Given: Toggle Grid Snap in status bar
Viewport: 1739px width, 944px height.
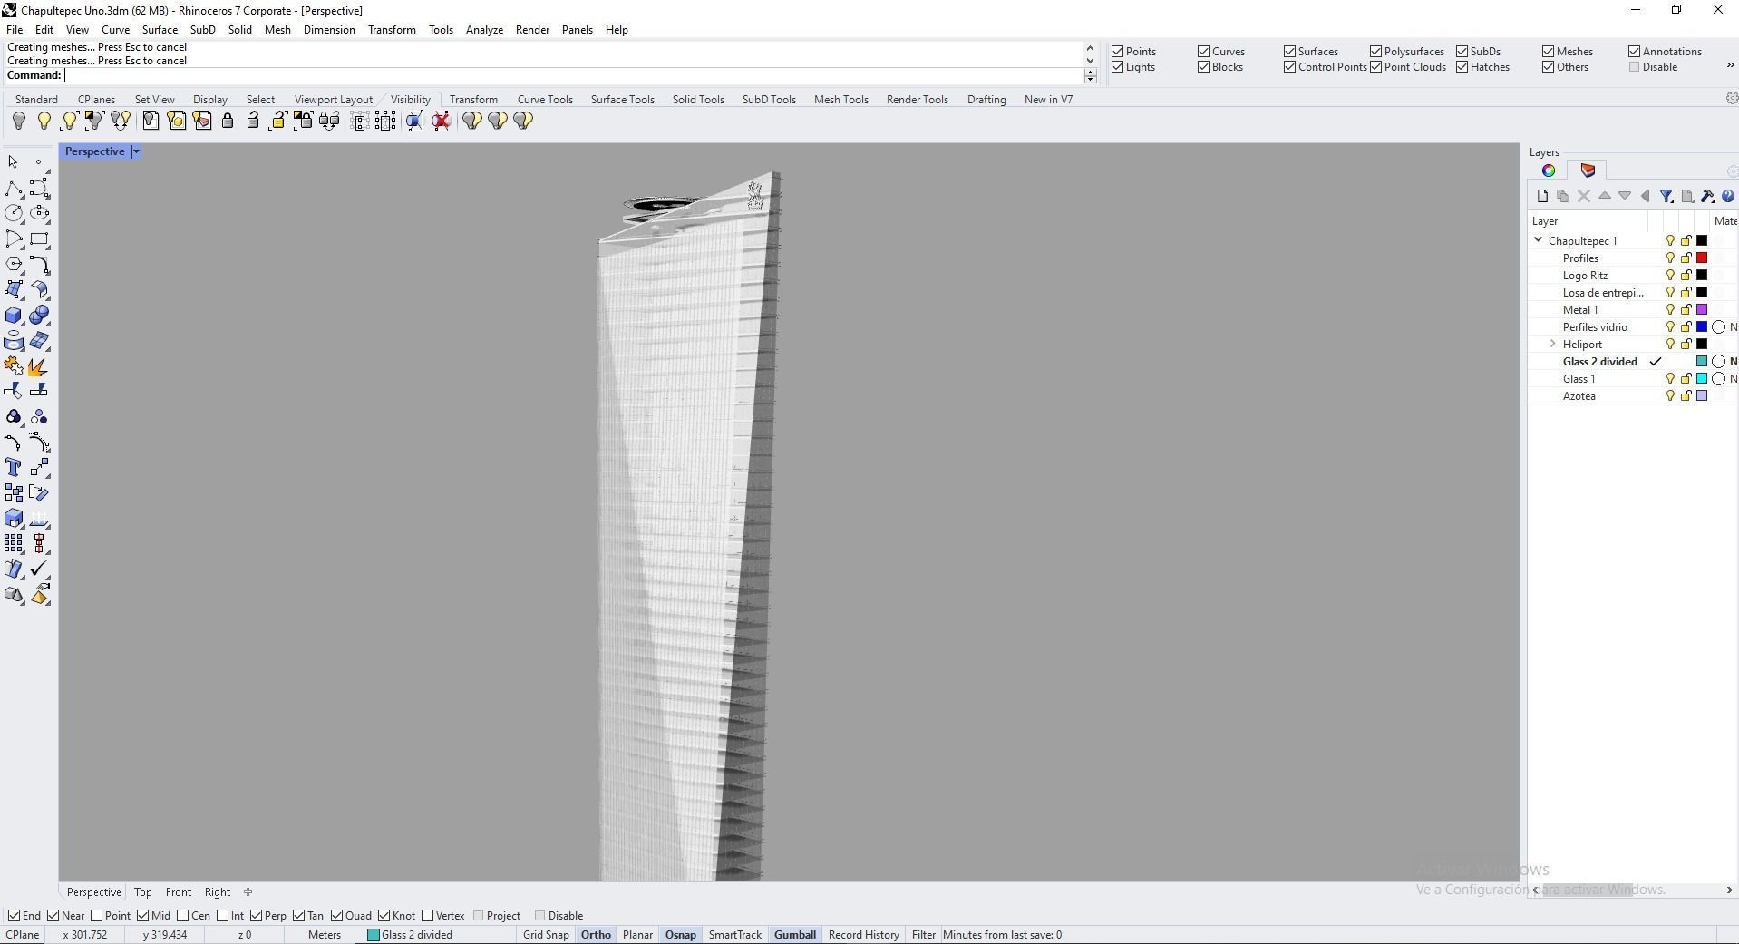Looking at the screenshot, I should click(x=546, y=935).
